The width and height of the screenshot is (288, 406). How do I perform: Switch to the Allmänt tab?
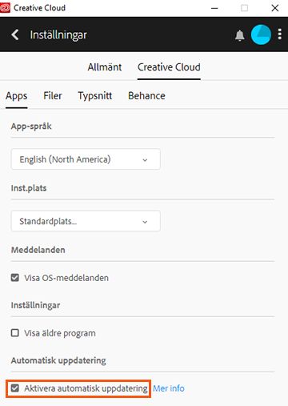(105, 67)
